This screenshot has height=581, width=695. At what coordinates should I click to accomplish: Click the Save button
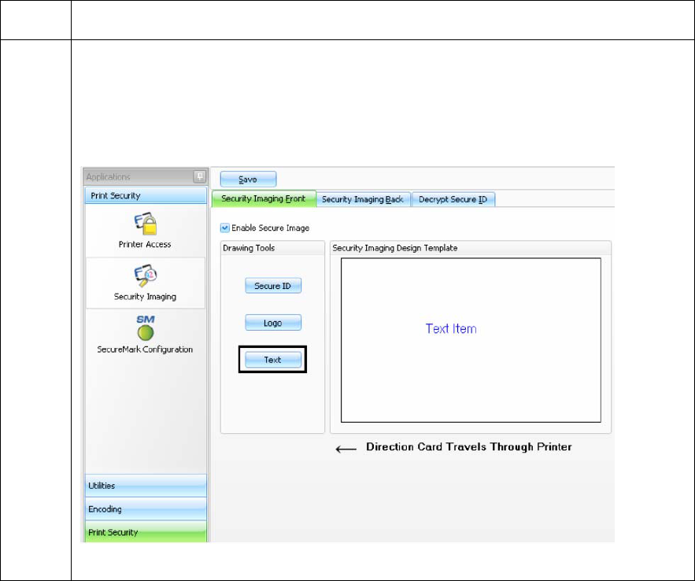coord(248,179)
